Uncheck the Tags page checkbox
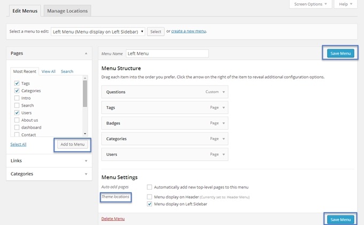The width and height of the screenshot is (364, 225). point(17,84)
